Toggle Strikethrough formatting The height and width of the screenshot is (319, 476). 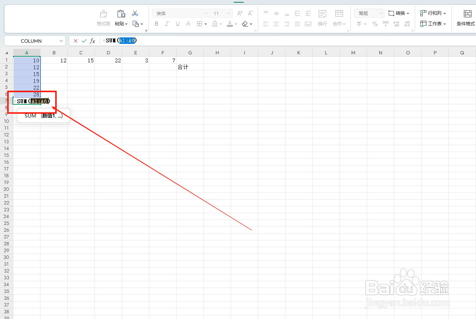188,24
